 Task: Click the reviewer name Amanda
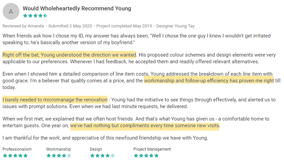point(36,26)
